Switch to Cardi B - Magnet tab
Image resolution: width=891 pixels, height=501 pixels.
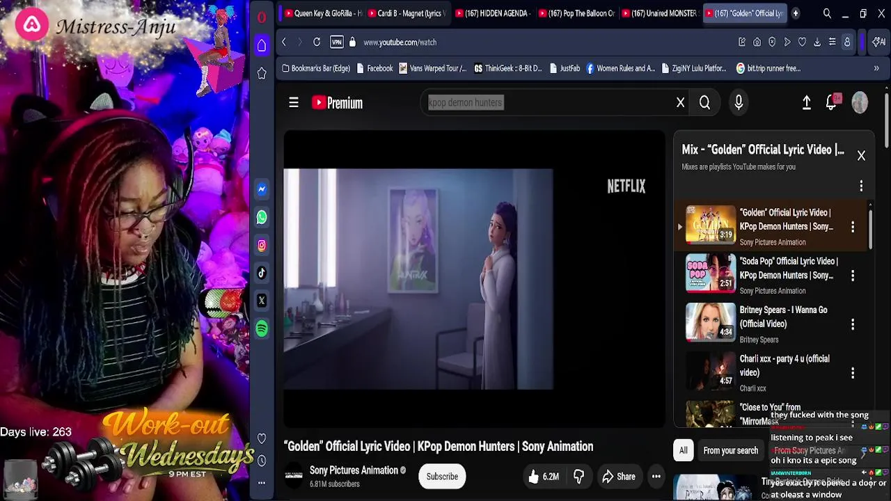click(x=407, y=13)
